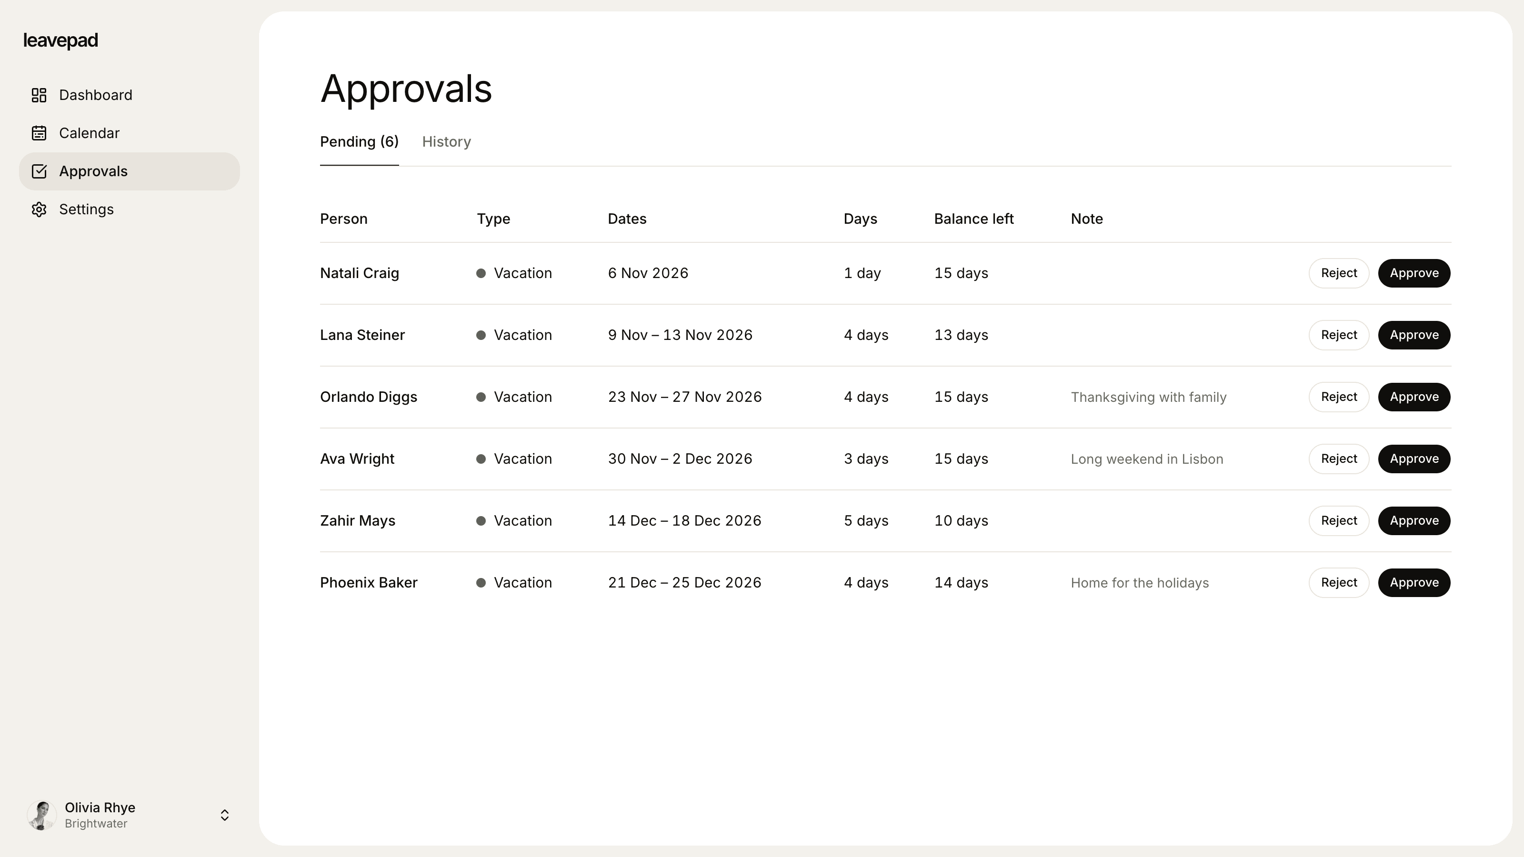The image size is (1524, 857).
Task: Click Olivia Rhye's avatar photo
Action: [x=41, y=815]
